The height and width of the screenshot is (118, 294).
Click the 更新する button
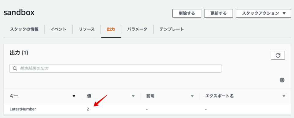[218, 13]
